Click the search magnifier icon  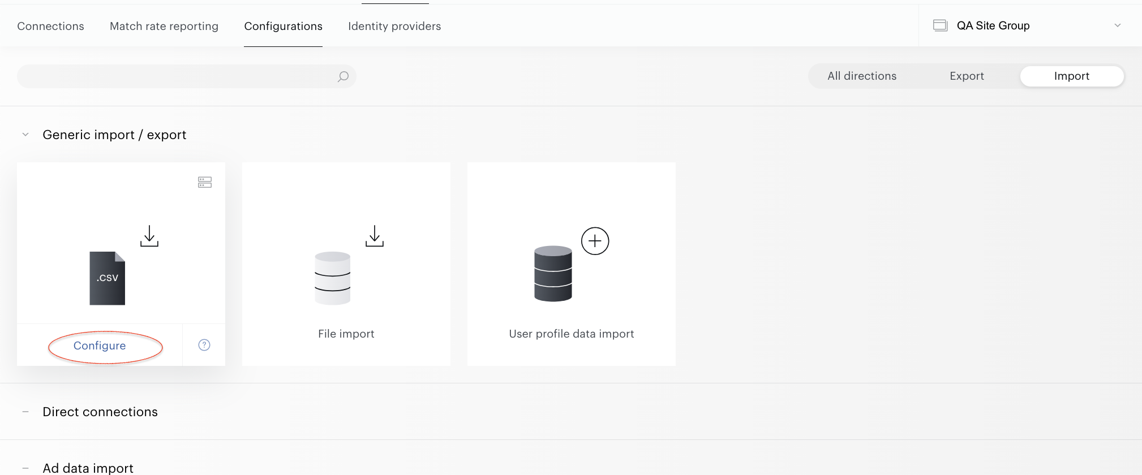pyautogui.click(x=343, y=76)
